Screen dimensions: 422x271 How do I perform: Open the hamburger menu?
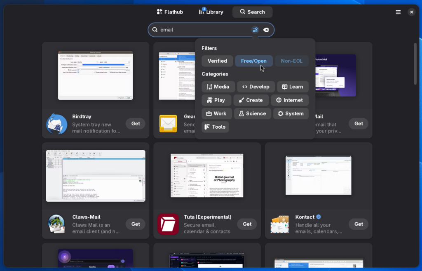[x=398, y=12]
